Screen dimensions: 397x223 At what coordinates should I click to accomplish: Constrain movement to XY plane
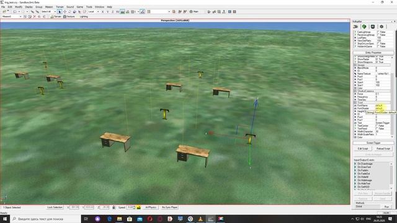(117, 12)
